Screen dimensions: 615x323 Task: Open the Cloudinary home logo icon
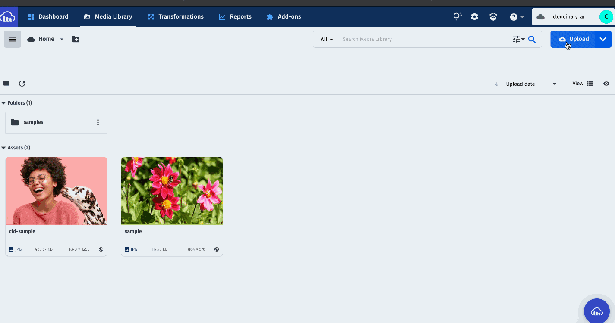(x=8, y=16)
